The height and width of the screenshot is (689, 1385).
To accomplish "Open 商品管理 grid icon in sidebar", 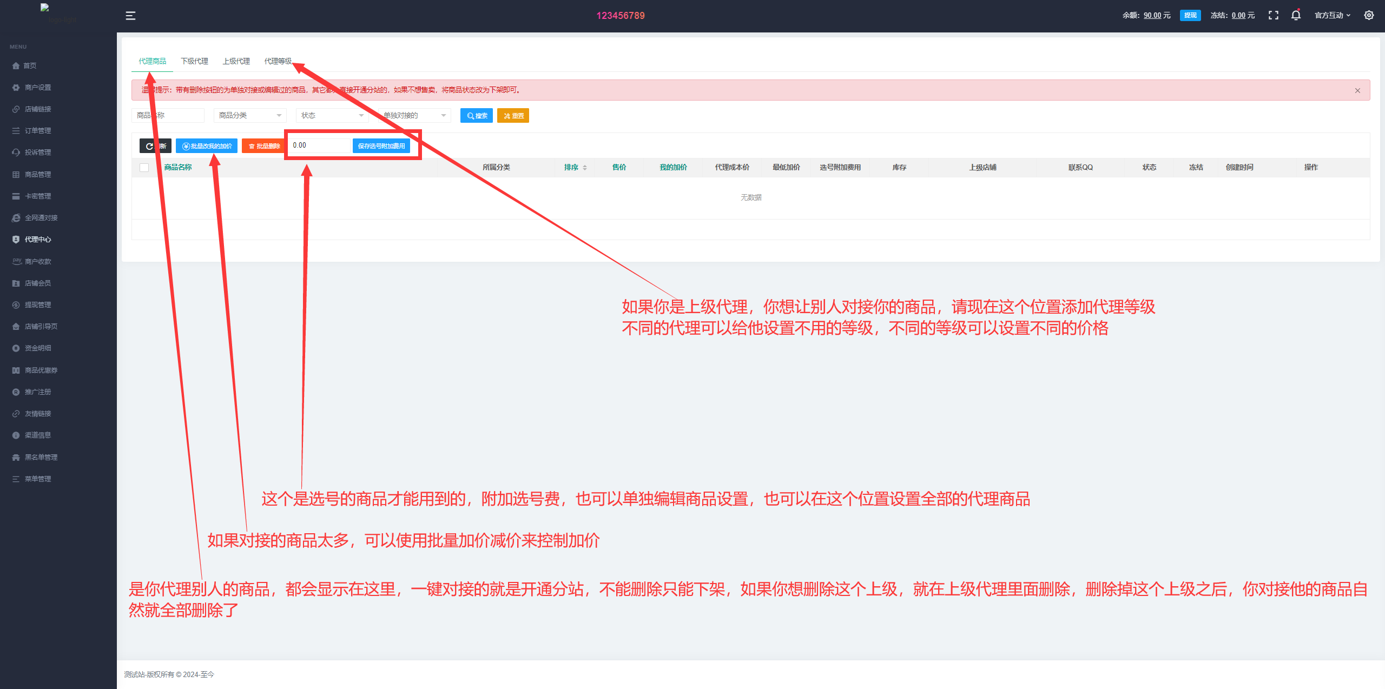I will 16,174.
